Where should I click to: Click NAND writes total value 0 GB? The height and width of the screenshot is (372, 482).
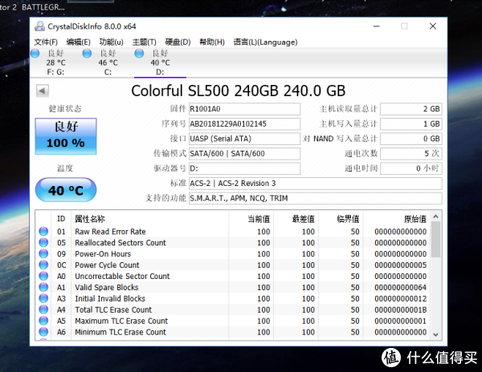click(411, 139)
